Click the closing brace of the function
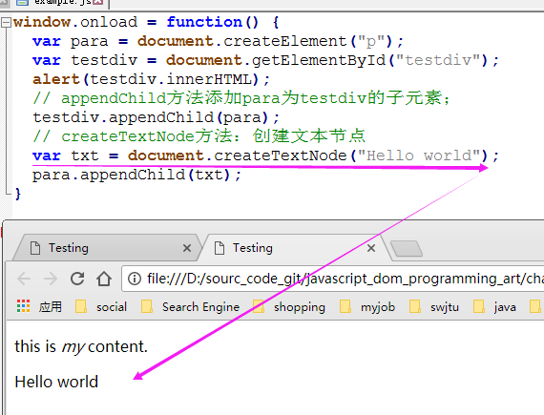Image resolution: width=544 pixels, height=415 pixels. (18, 194)
